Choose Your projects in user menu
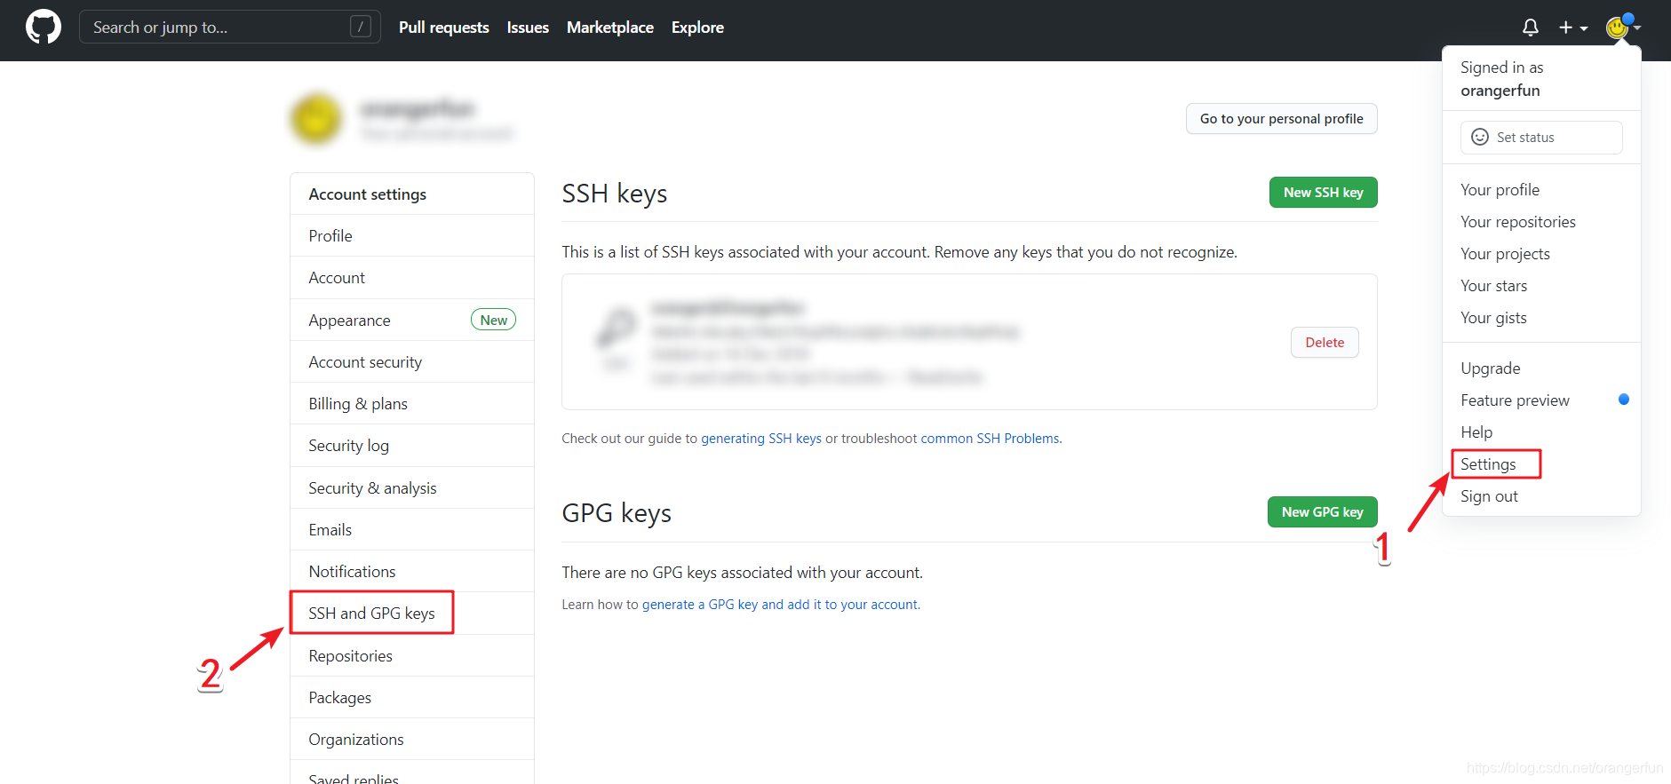The image size is (1671, 784). (x=1541, y=254)
